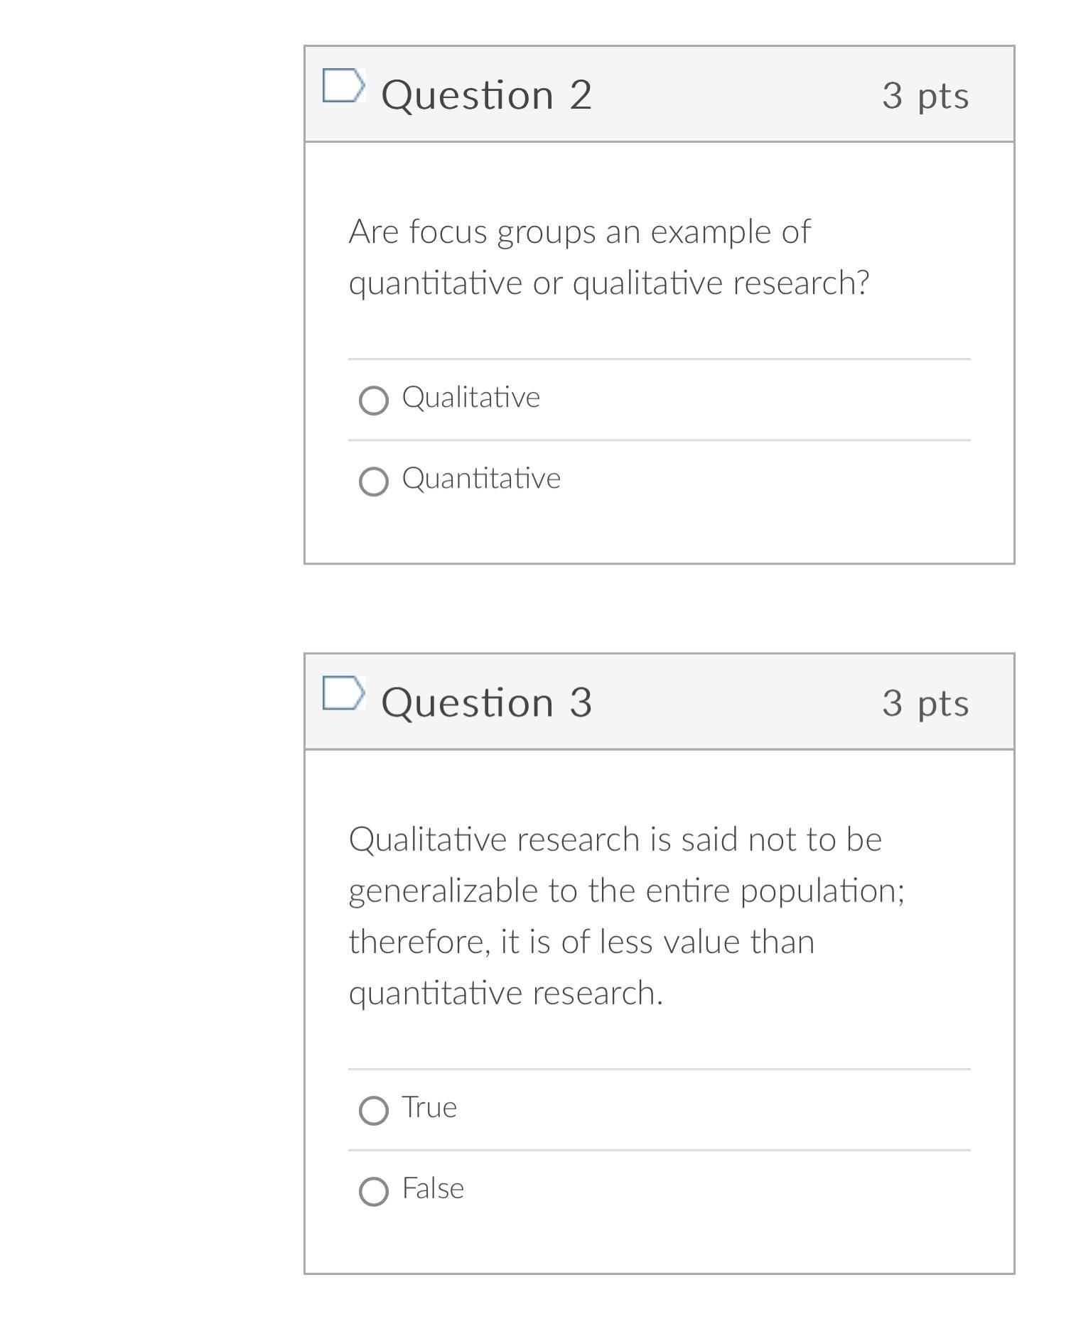Click the Quantitative answer label text
The width and height of the screenshot is (1076, 1331).
point(482,479)
